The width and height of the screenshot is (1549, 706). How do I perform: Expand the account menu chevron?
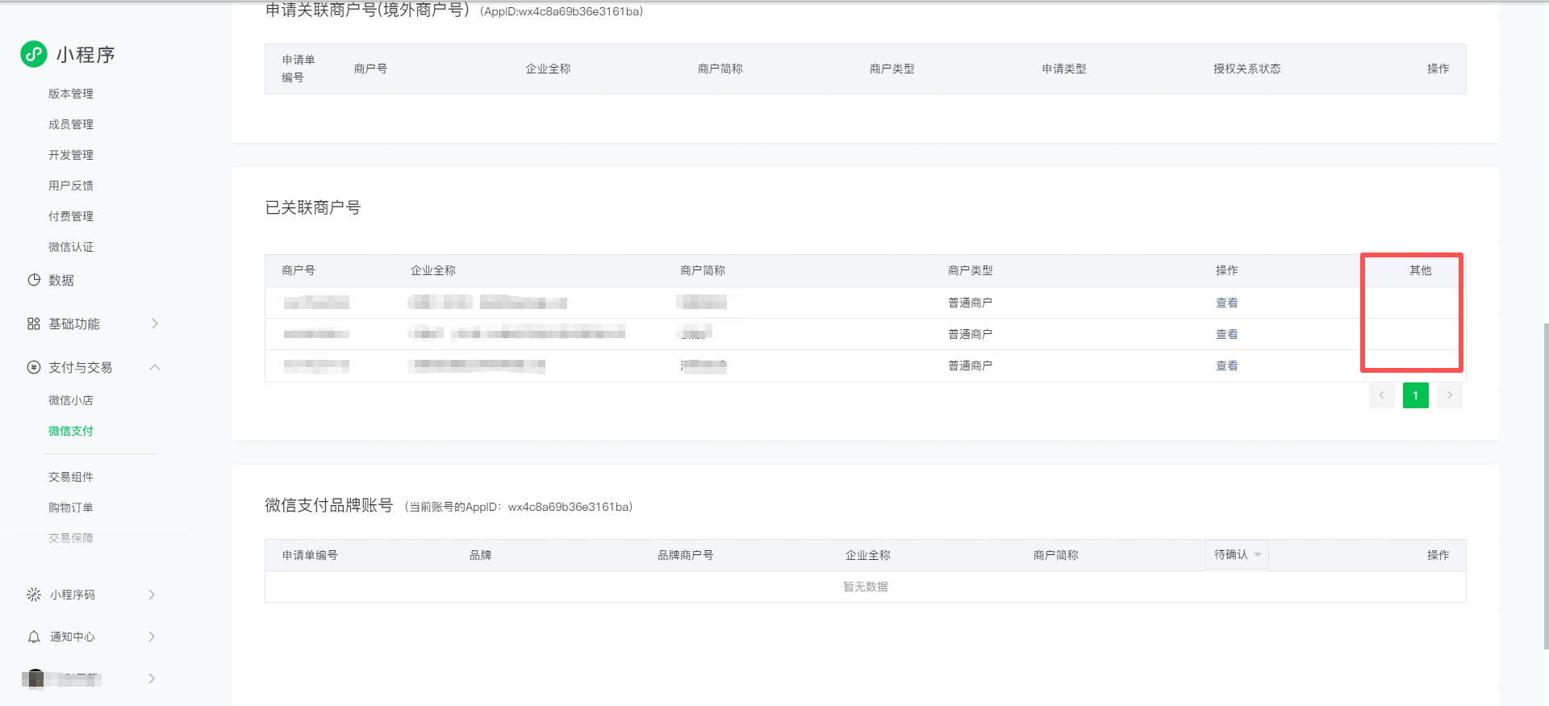coord(152,679)
